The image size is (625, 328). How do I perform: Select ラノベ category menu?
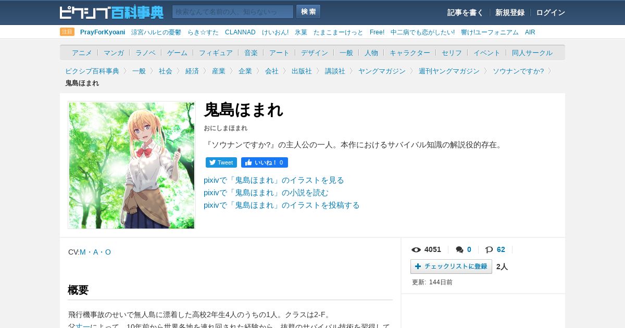(145, 53)
